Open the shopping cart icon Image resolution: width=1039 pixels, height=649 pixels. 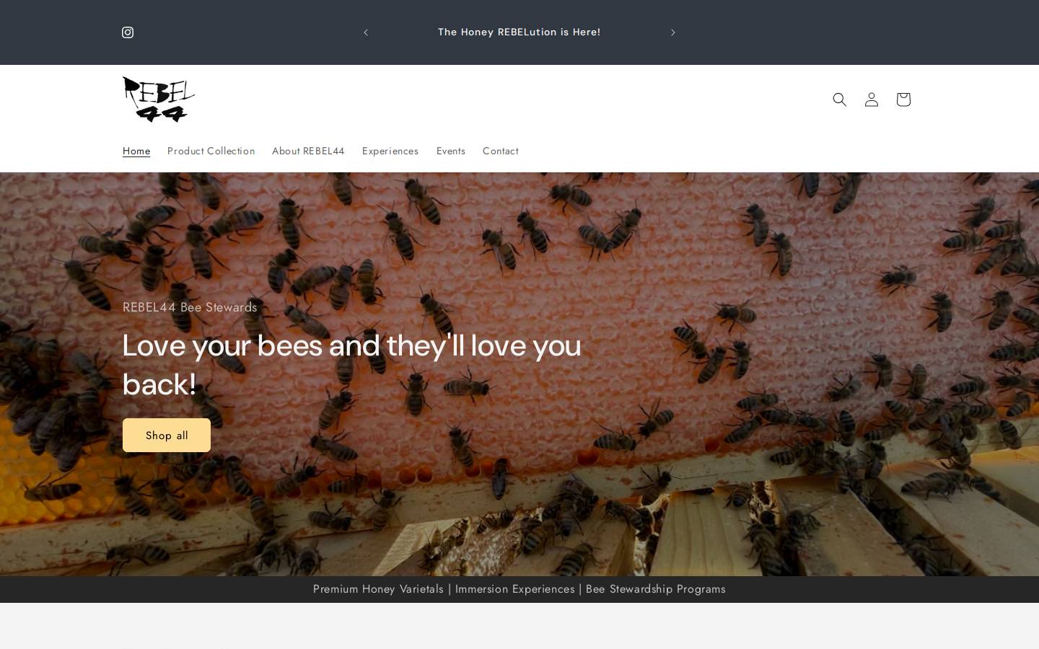point(903,100)
